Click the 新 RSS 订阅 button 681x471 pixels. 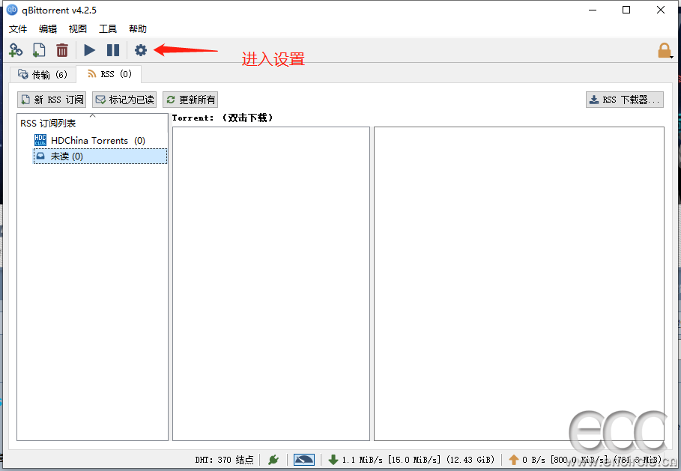[52, 100]
